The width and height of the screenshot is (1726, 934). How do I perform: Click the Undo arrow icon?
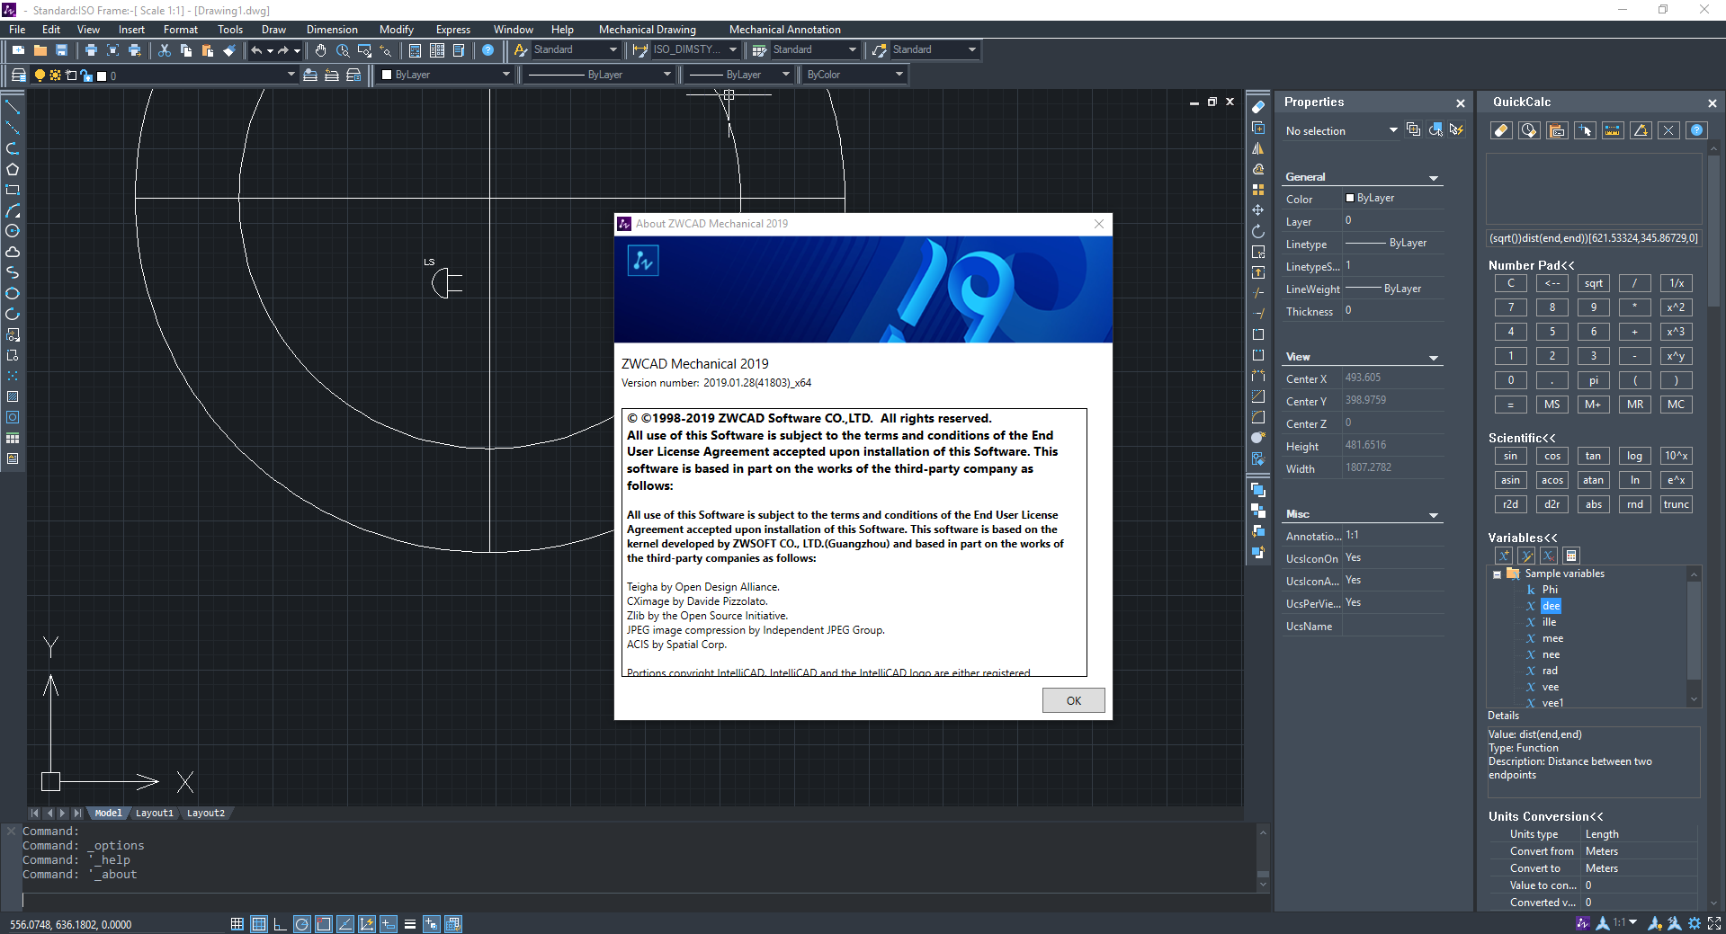[257, 50]
